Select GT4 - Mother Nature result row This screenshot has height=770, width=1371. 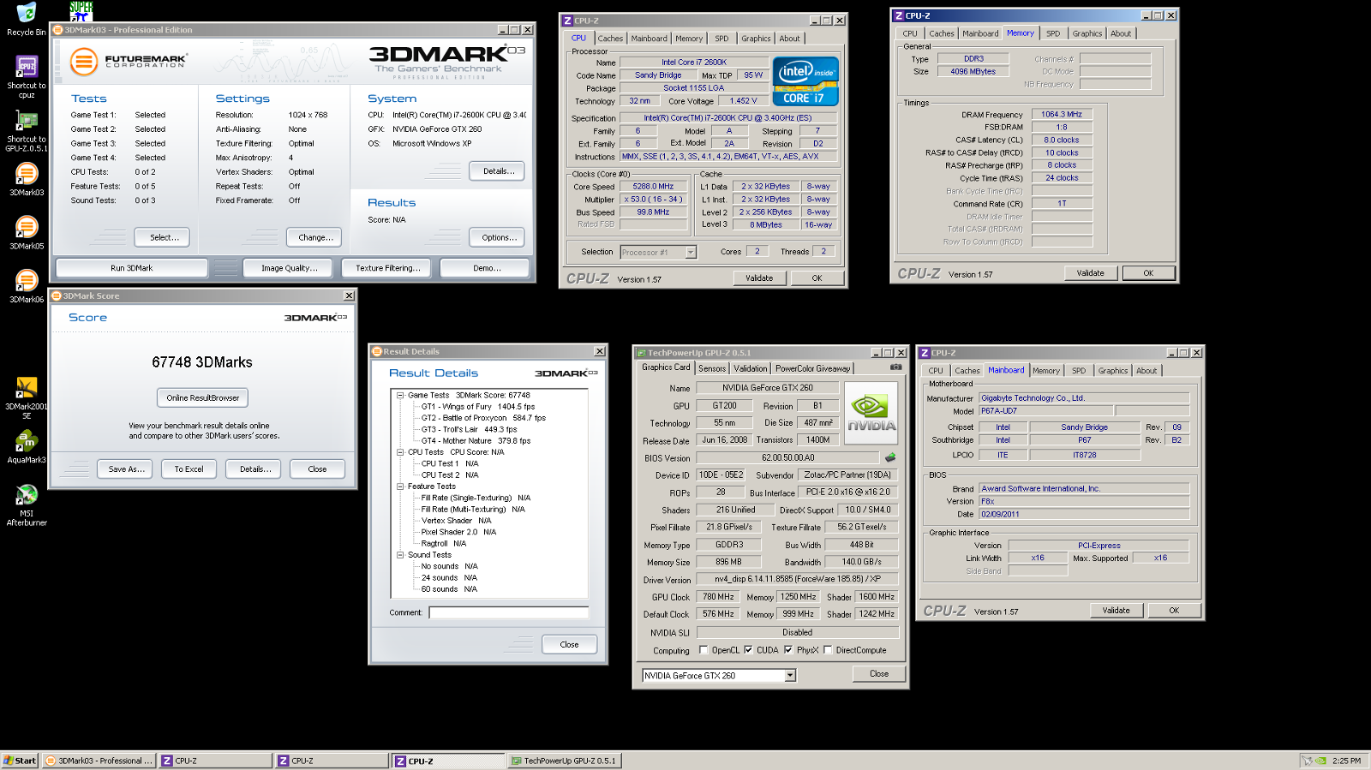476,441
